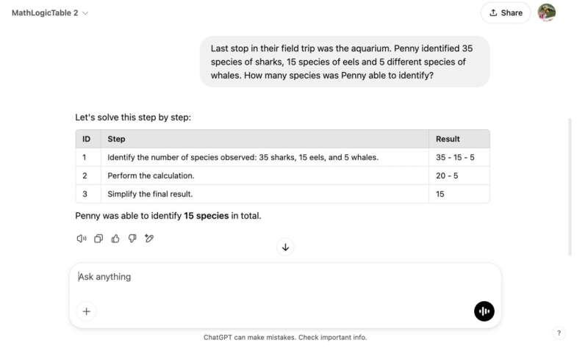Open the help question mark icon

tap(559, 333)
